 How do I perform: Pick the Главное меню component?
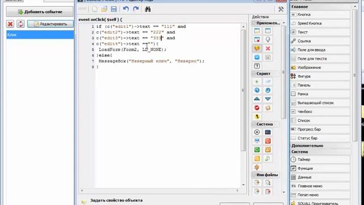pos(320,186)
